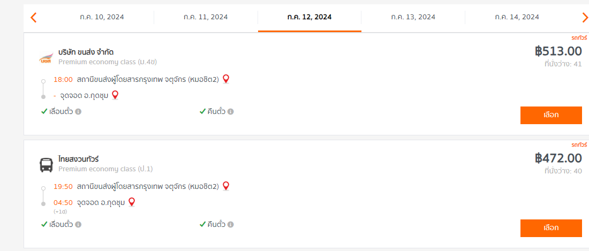
Task: Click the บขส operator logo
Action: click(47, 58)
